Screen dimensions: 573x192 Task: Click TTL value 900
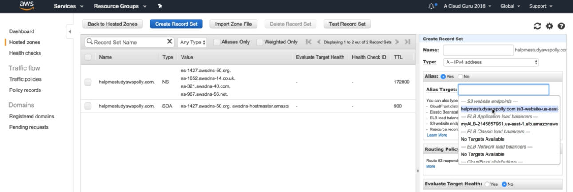tap(398, 106)
